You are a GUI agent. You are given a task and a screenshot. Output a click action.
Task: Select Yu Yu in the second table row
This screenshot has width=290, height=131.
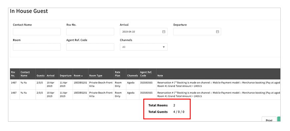point(23,93)
